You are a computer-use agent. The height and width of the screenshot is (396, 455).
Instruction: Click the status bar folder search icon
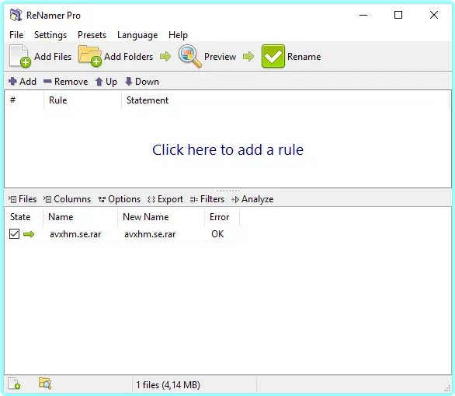(x=45, y=384)
